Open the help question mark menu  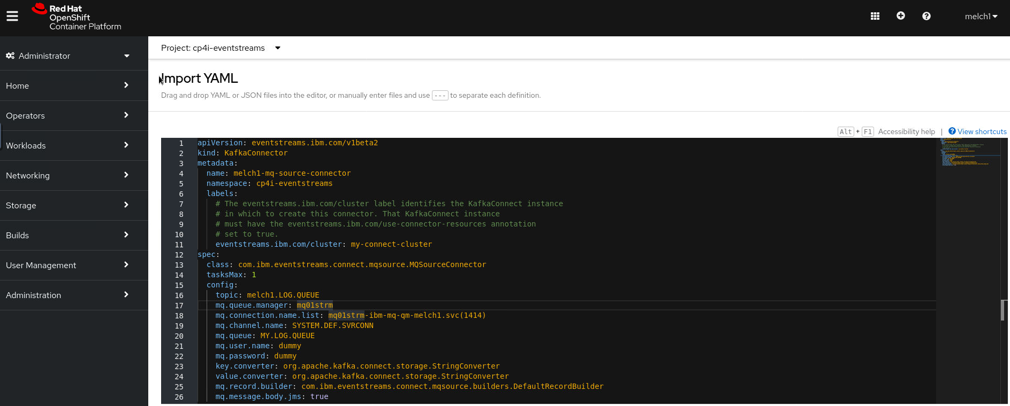pyautogui.click(x=927, y=17)
